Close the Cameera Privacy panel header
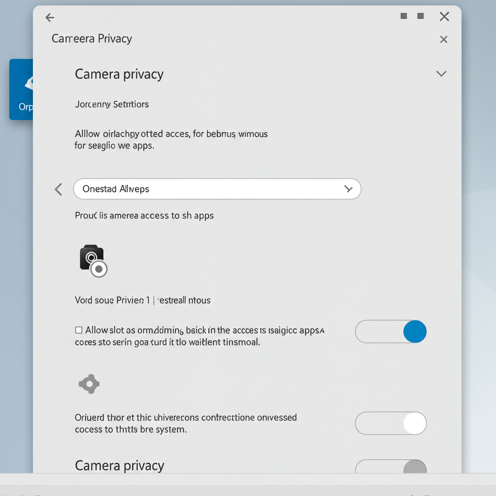The height and width of the screenshot is (496, 496). click(x=444, y=40)
